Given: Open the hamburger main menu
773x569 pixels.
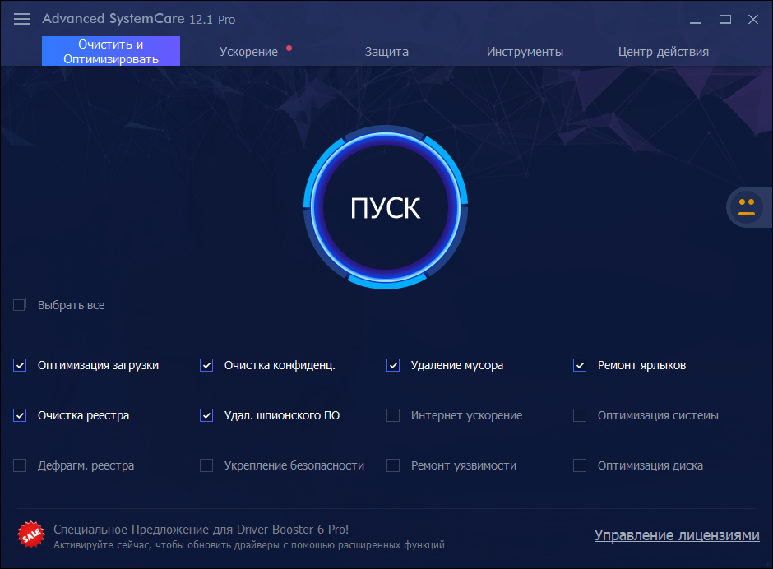Looking at the screenshot, I should tap(21, 19).
